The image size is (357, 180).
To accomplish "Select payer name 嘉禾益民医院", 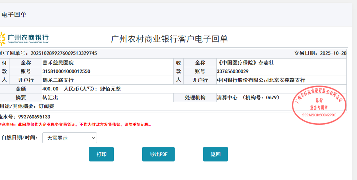I will [58, 63].
